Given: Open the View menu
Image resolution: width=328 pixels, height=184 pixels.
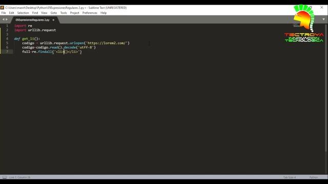Looking at the screenshot, I should [44, 13].
